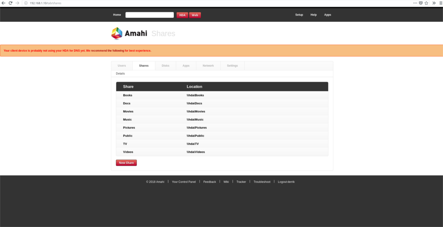This screenshot has width=443, height=227.
Task: Switch to the Shares tab
Action: [x=144, y=66]
